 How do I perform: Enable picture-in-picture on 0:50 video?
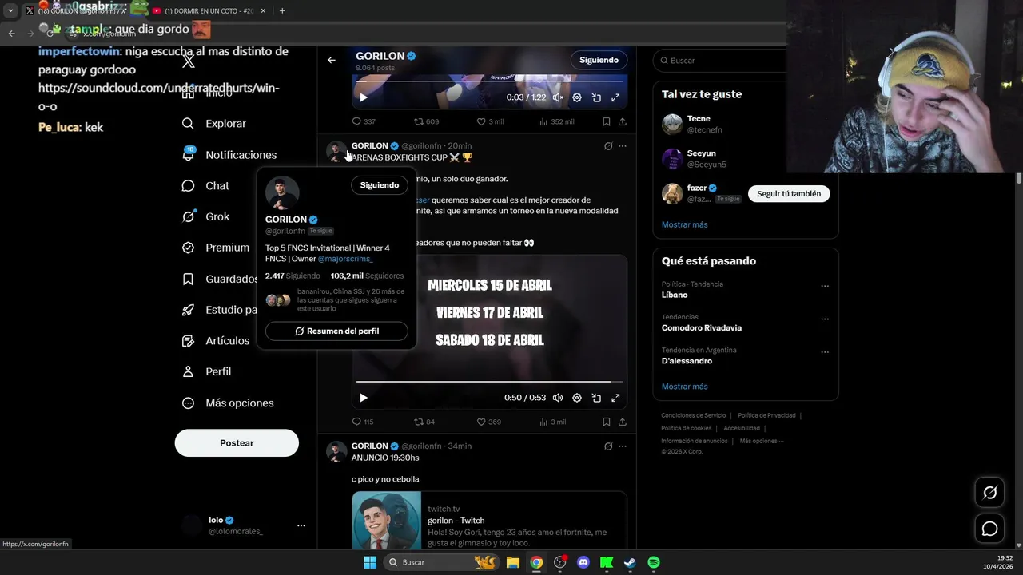[596, 398]
